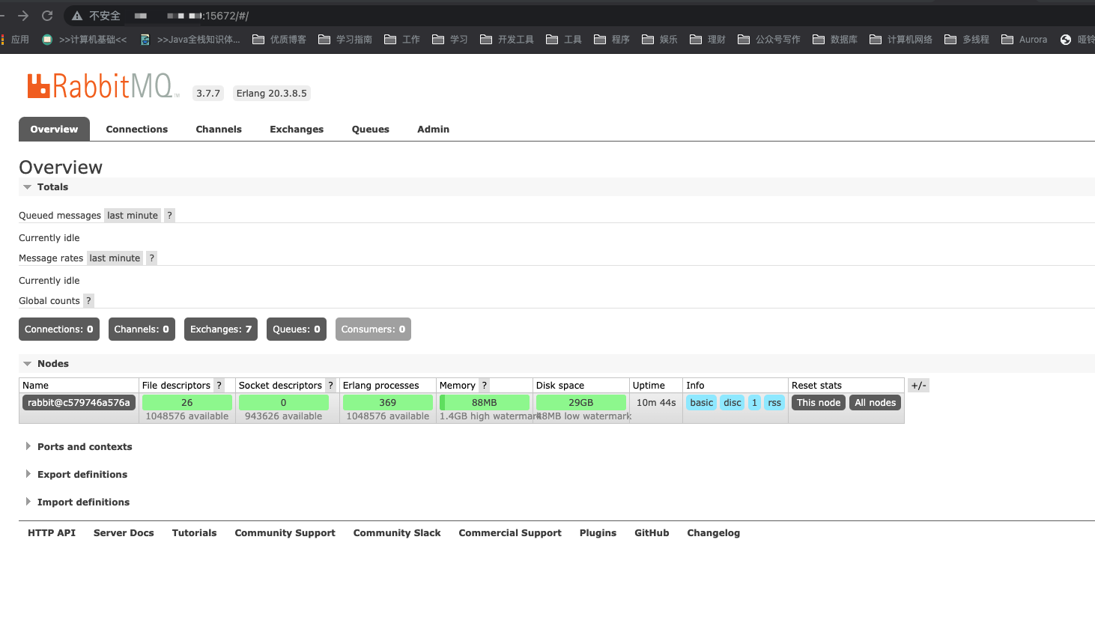
Task: Click help icon next to Global counts
Action: pos(88,301)
